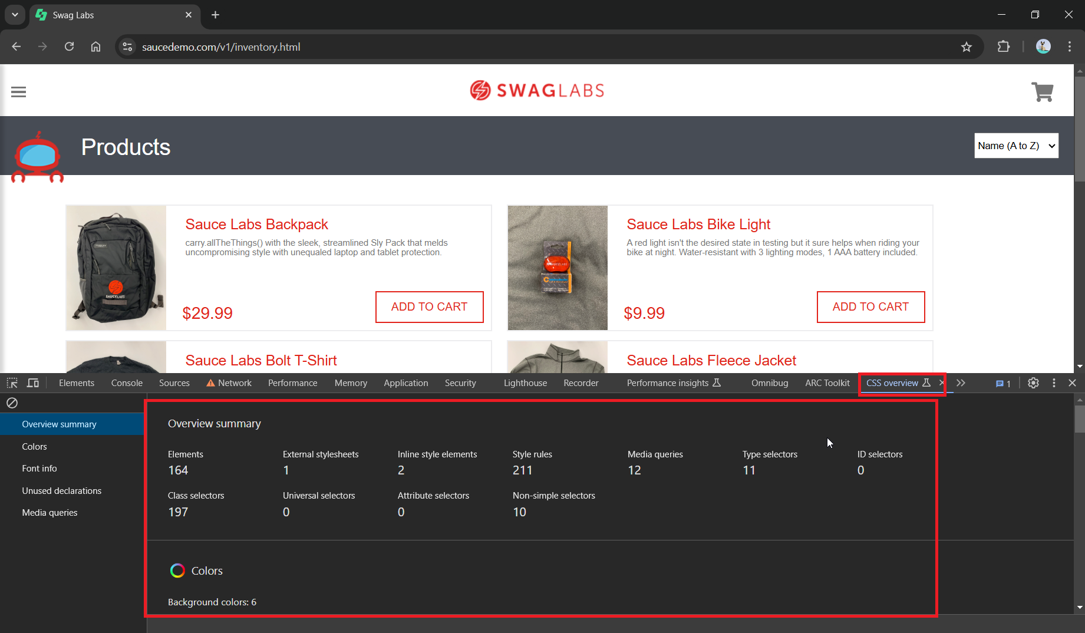Click the DevTools inspect element picker icon
The width and height of the screenshot is (1085, 633).
pos(12,383)
